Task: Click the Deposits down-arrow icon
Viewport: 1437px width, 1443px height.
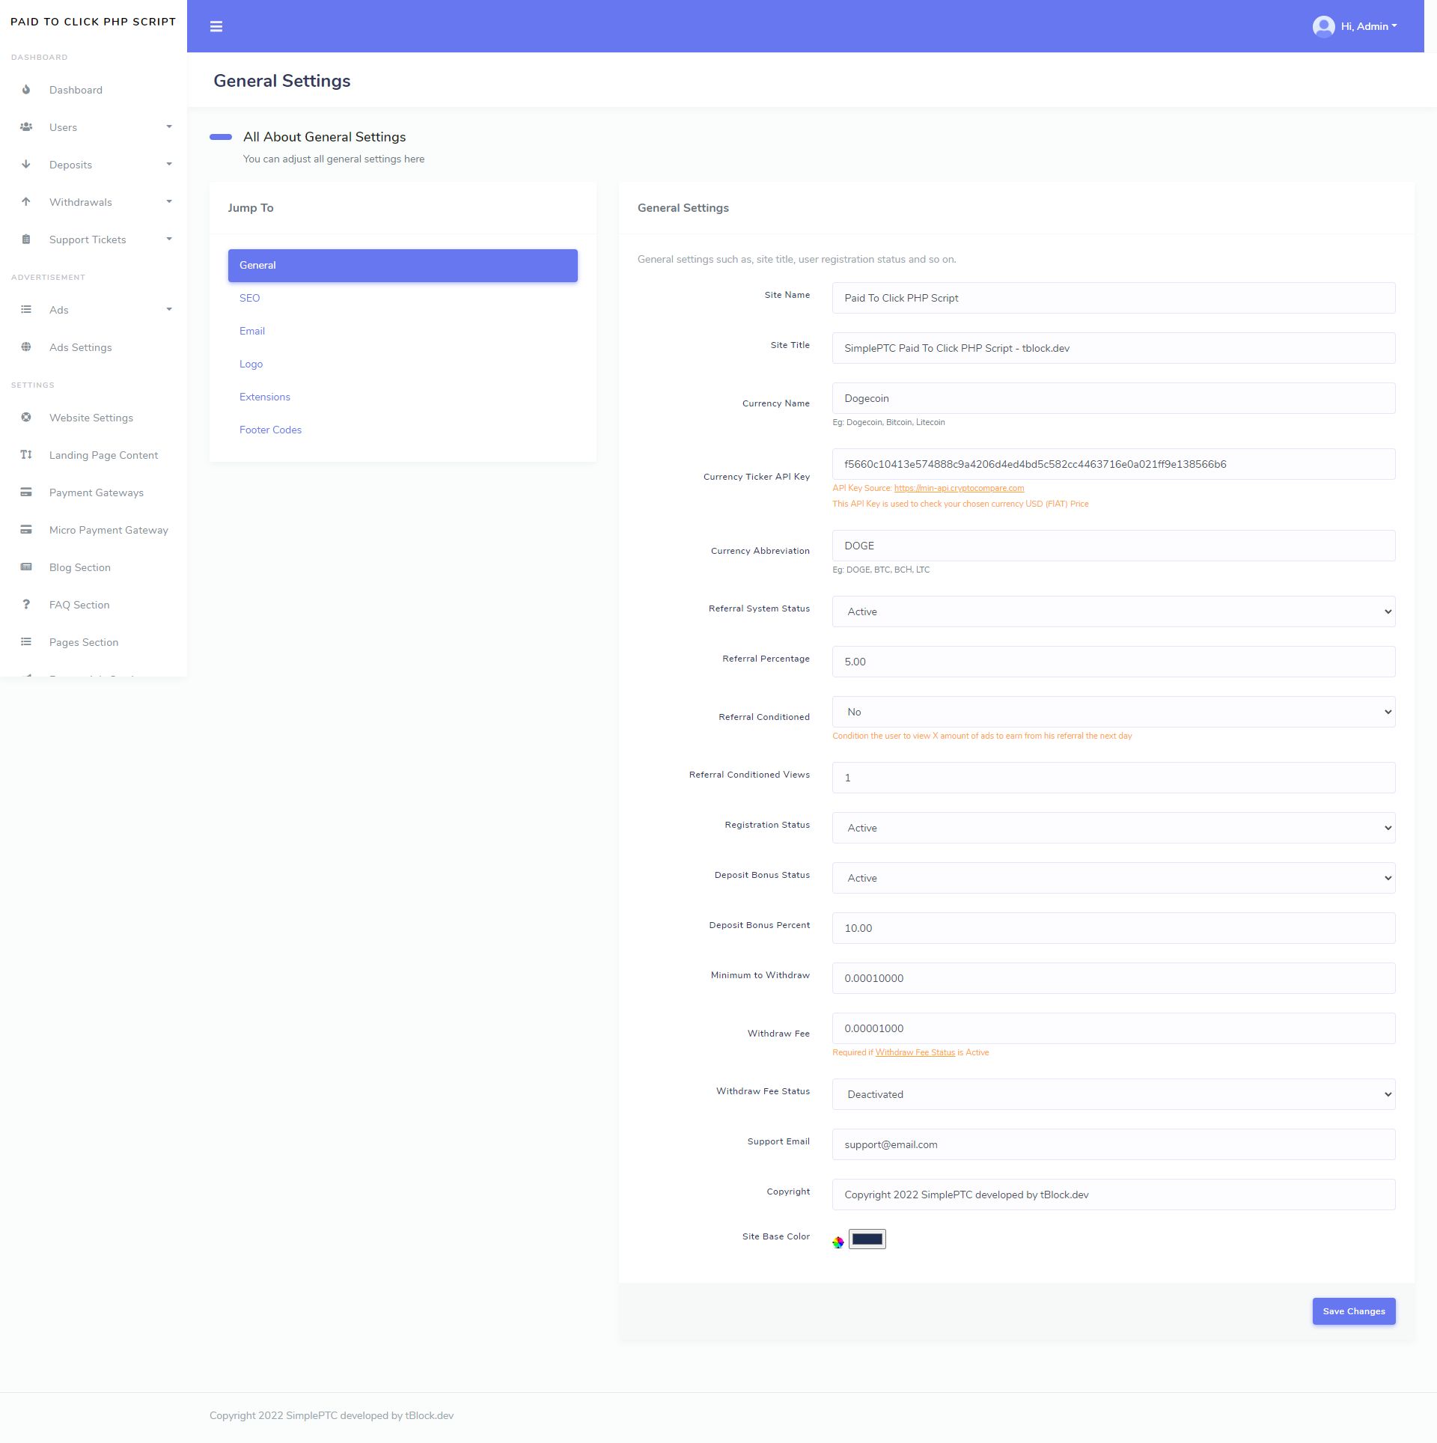Action: (x=26, y=165)
